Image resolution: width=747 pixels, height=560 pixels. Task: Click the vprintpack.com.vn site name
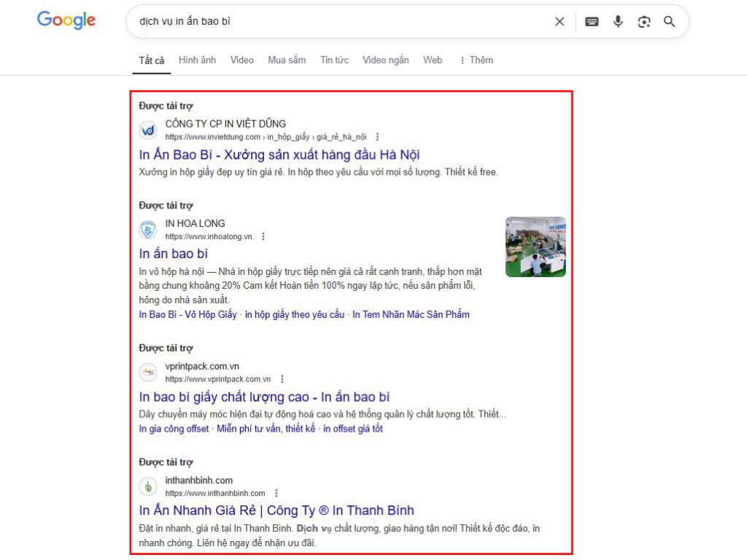tap(202, 366)
